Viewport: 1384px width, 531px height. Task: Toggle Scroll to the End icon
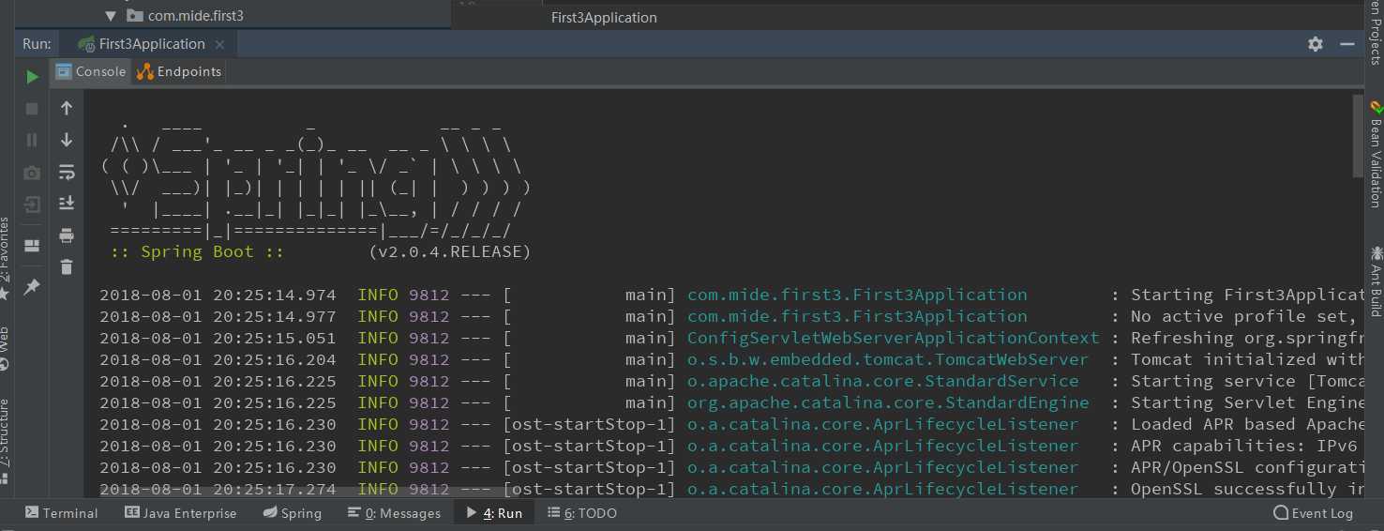[x=67, y=203]
